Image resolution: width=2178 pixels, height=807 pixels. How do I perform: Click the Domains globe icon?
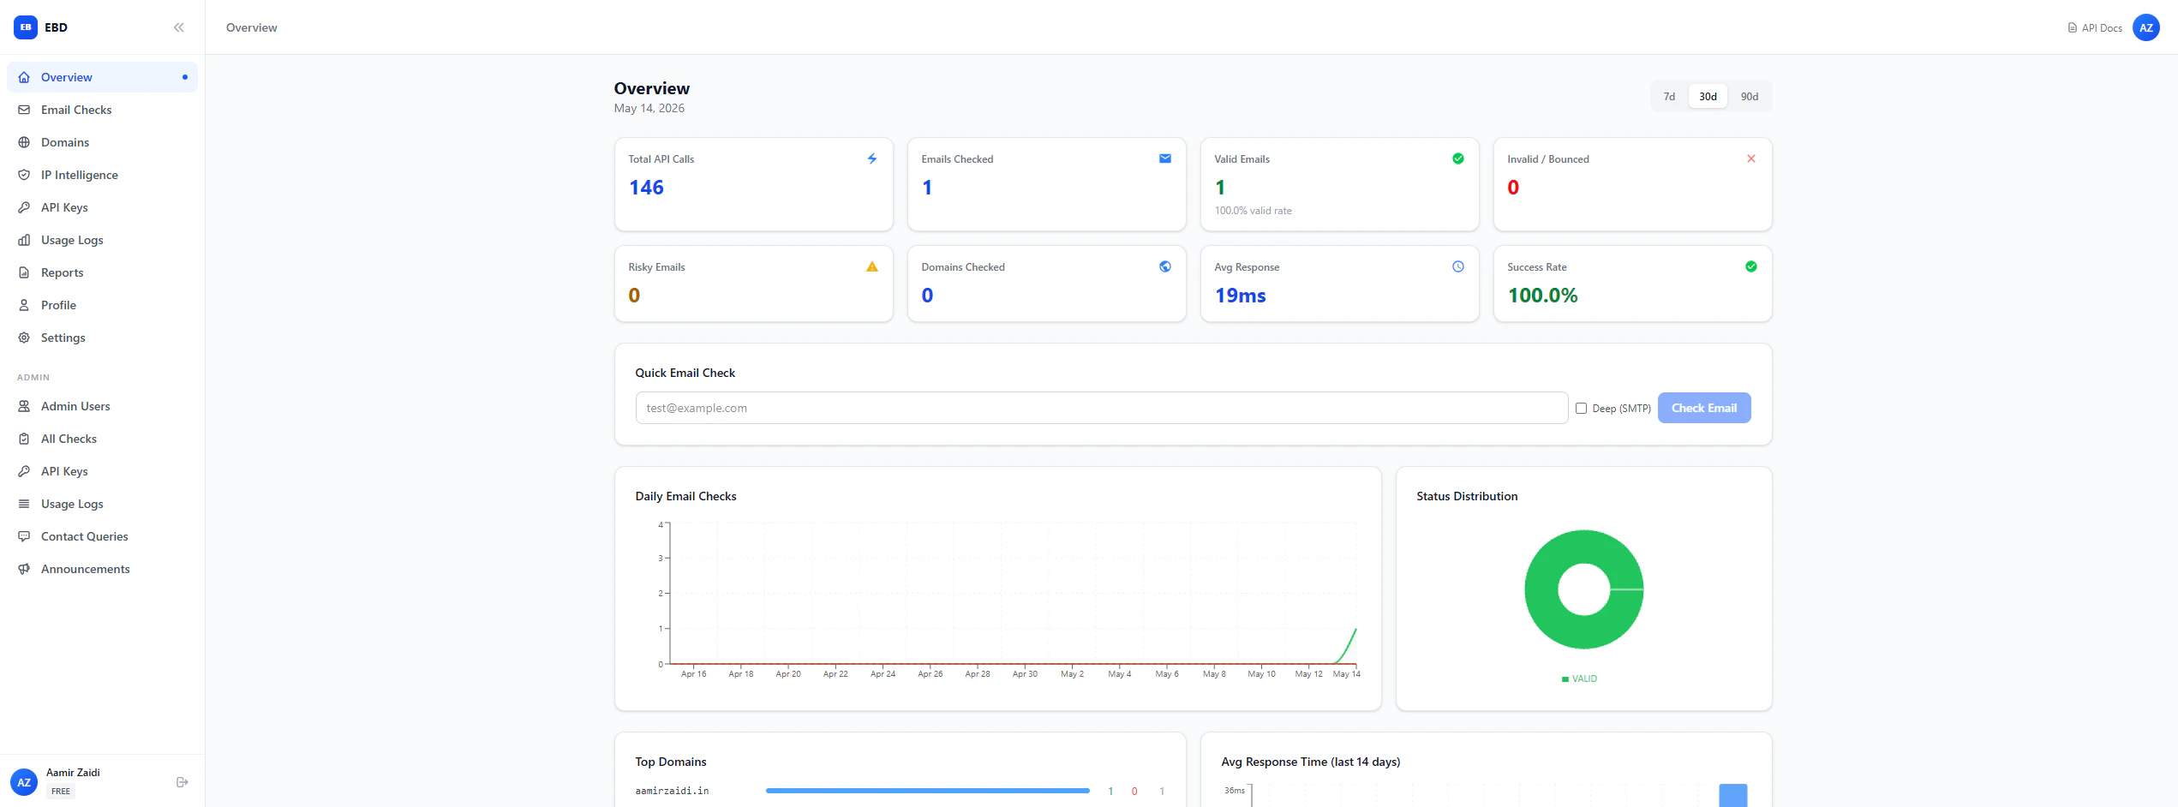point(24,142)
